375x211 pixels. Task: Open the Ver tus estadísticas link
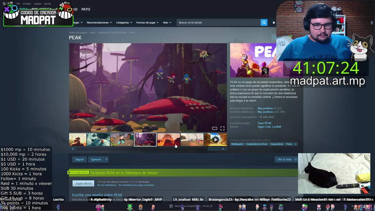pyautogui.click(x=107, y=185)
